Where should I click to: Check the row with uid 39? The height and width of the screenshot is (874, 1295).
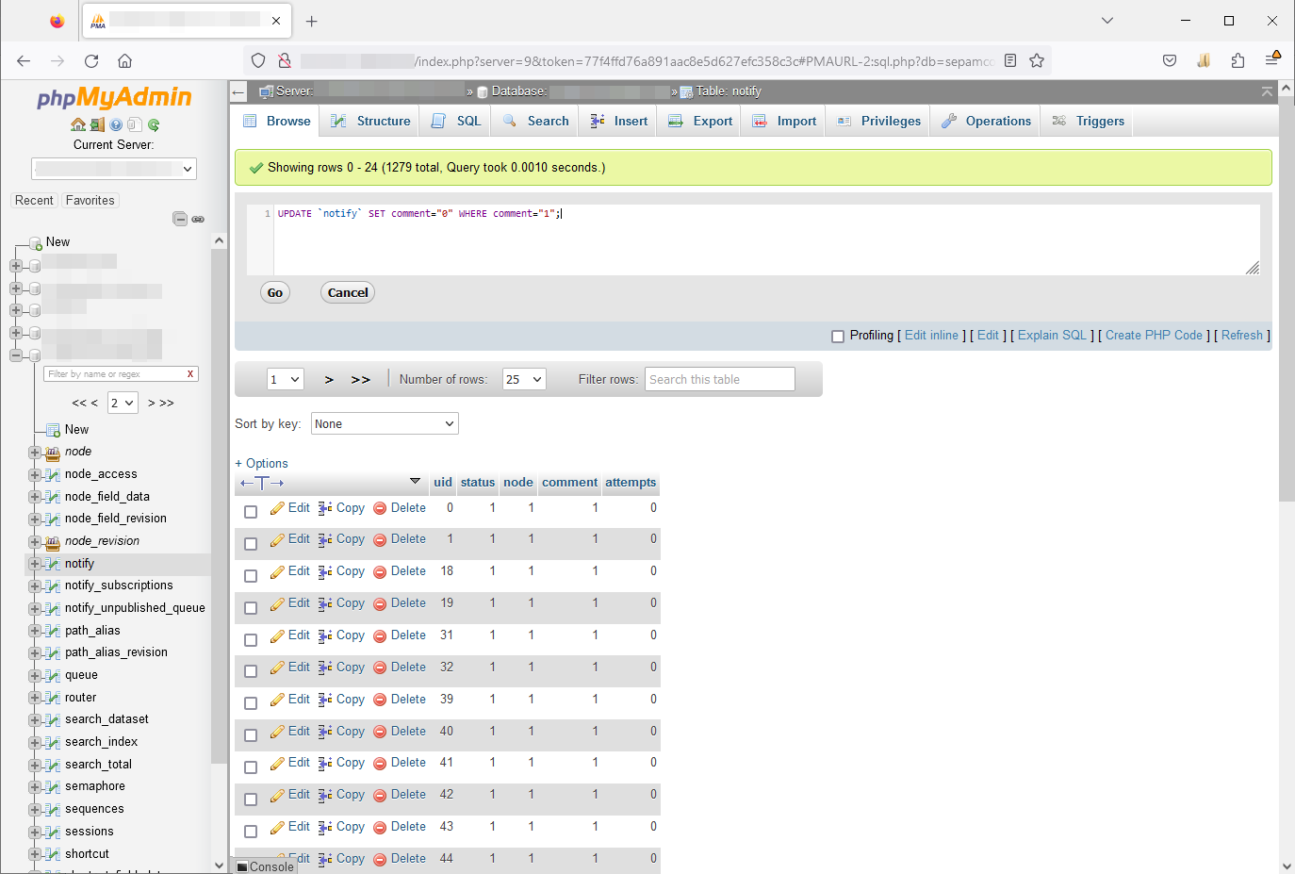(x=251, y=703)
